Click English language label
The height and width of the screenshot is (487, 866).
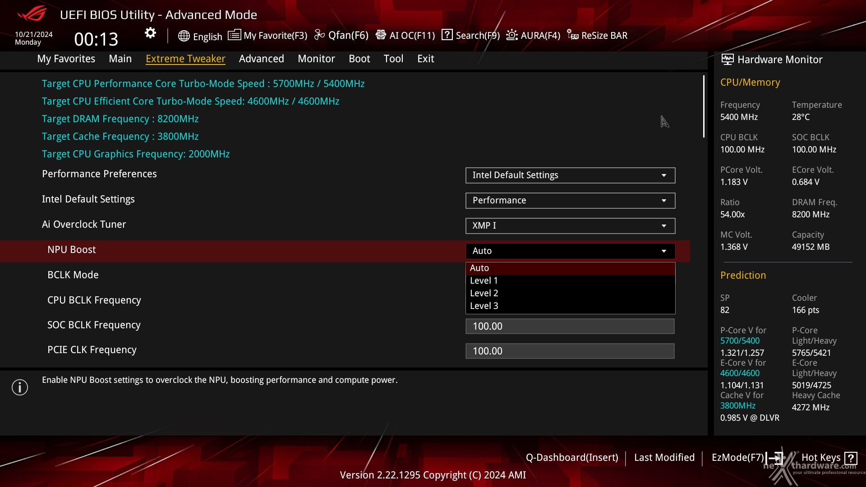pyautogui.click(x=207, y=37)
